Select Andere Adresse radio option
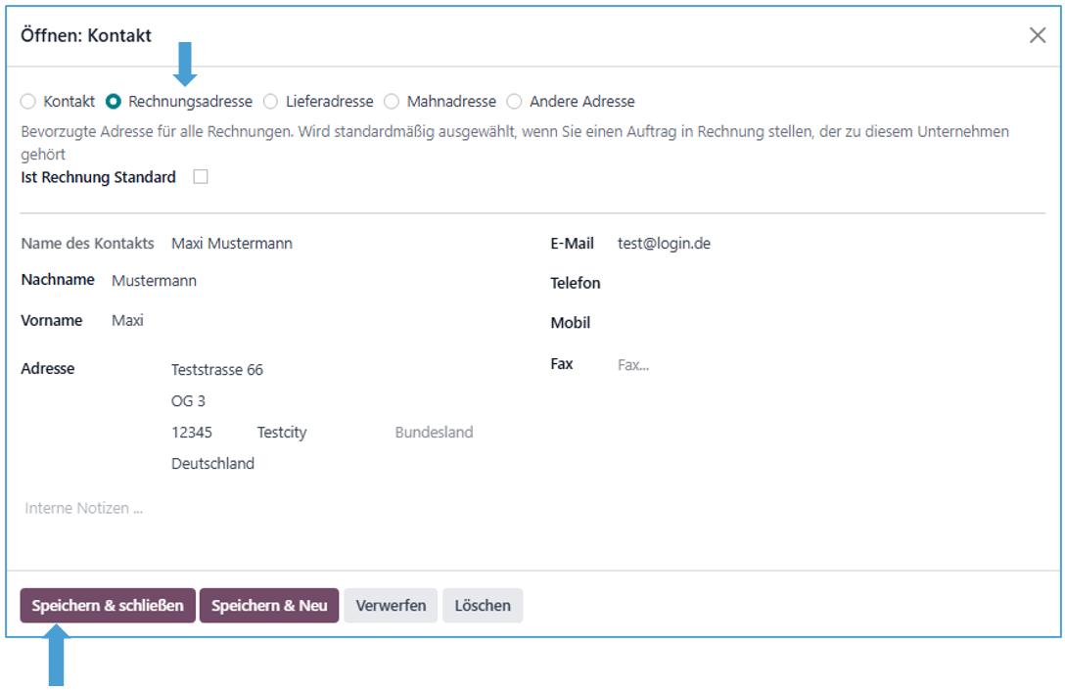1065x690 pixels. click(514, 102)
